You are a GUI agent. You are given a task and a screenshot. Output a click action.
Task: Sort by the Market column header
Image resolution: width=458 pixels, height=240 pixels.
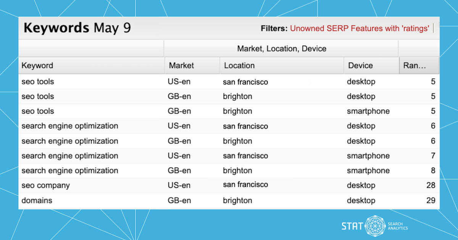click(181, 66)
